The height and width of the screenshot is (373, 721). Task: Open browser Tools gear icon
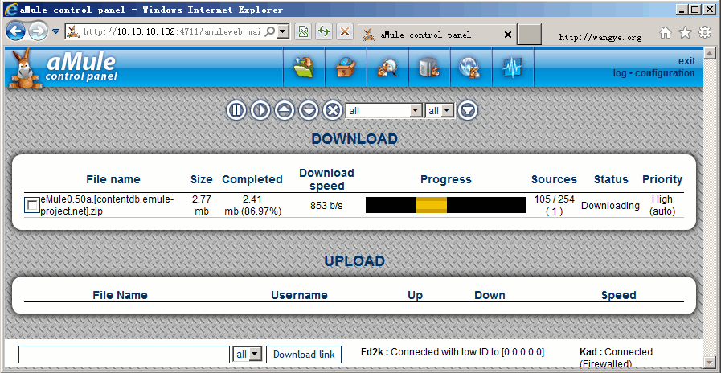(x=705, y=32)
